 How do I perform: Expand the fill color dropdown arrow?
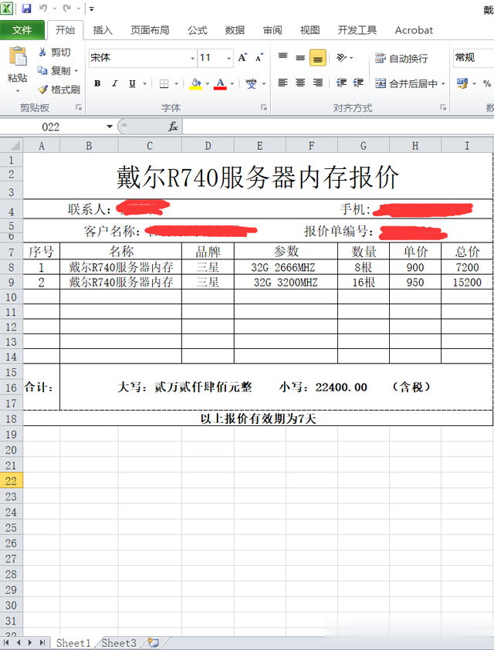(207, 83)
